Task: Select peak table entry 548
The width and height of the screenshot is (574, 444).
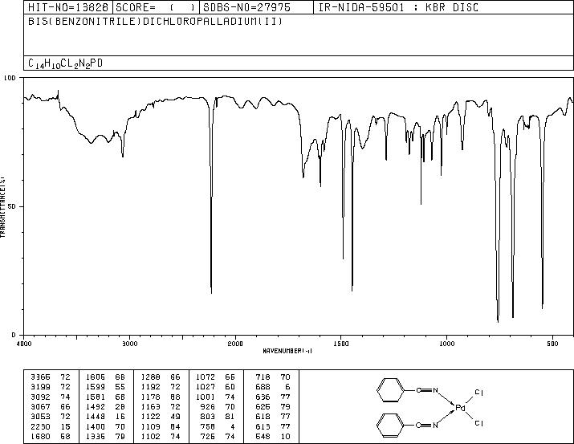Action: pyautogui.click(x=273, y=436)
